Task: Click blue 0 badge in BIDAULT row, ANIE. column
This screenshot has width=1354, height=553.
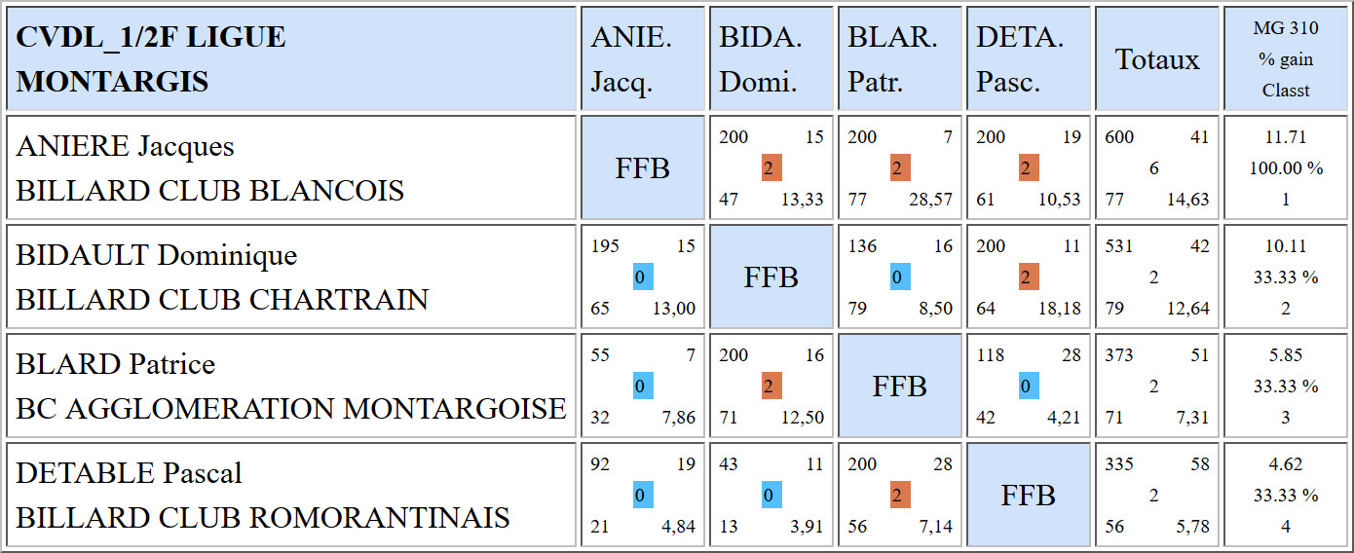Action: click(643, 277)
